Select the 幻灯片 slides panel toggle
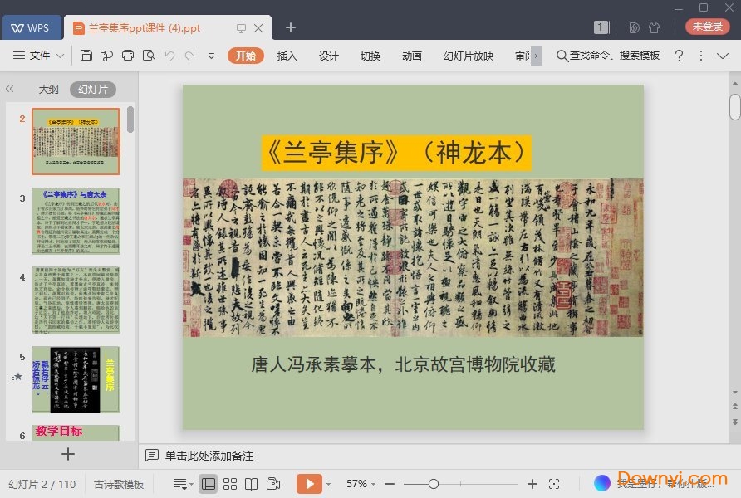This screenshot has width=741, height=498. tap(92, 90)
